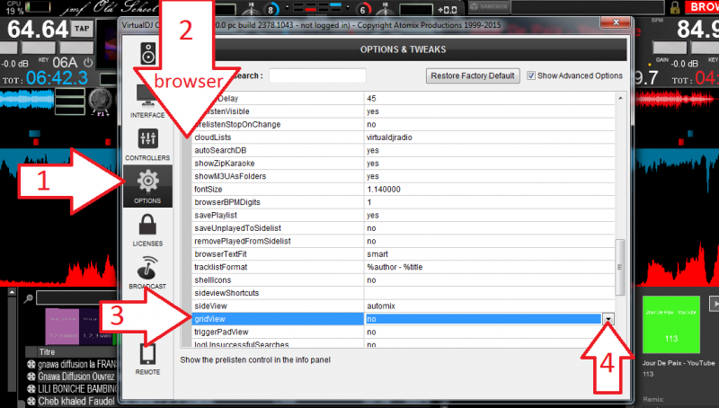Viewport: 719px width, 408px height.
Task: Click the 'automix' value of sideView
Action: (x=381, y=306)
